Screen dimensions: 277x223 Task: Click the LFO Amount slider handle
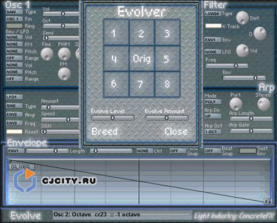[x=49, y=107]
